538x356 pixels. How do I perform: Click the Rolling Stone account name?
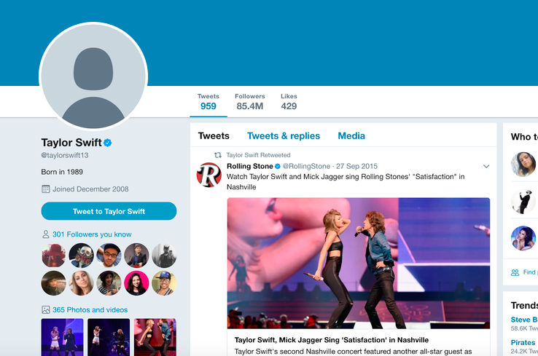pos(250,166)
